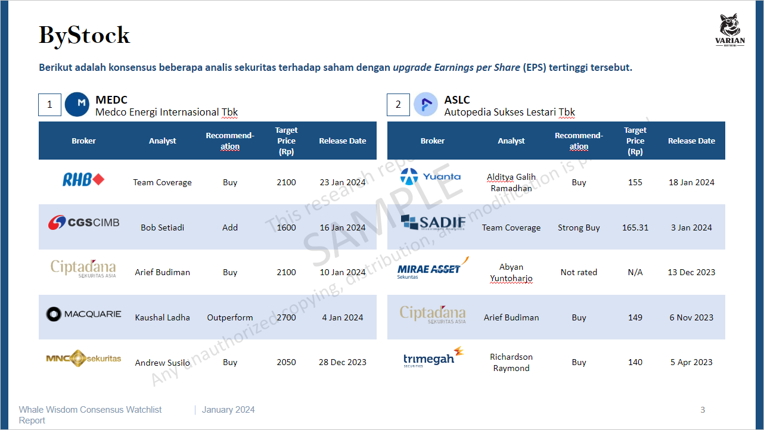Screen dimensions: 764x430
Task: Click the RHB broker logo
Action: [x=83, y=179]
